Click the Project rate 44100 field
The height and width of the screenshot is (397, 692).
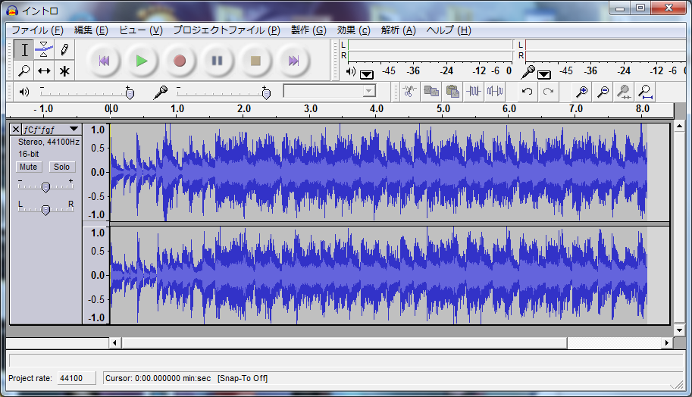76,378
